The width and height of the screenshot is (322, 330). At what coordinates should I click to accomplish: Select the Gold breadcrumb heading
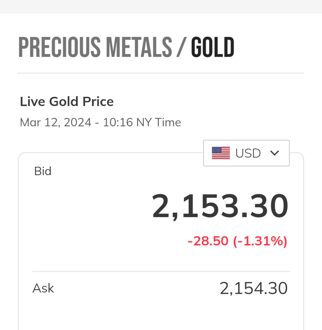[x=213, y=48]
